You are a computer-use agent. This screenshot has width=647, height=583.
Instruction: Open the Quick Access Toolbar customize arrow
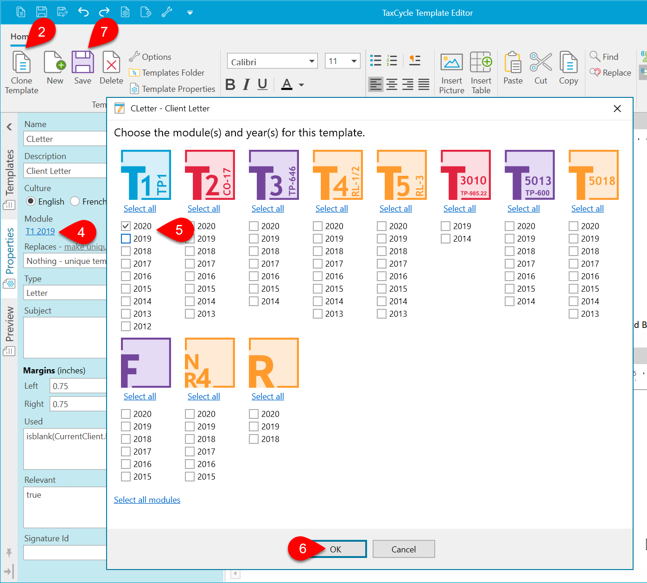click(x=190, y=13)
